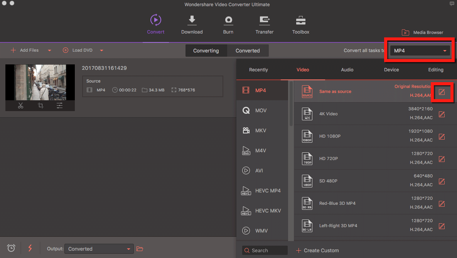This screenshot has width=457, height=258.
Task: Click Create Custom
Action: (x=317, y=250)
